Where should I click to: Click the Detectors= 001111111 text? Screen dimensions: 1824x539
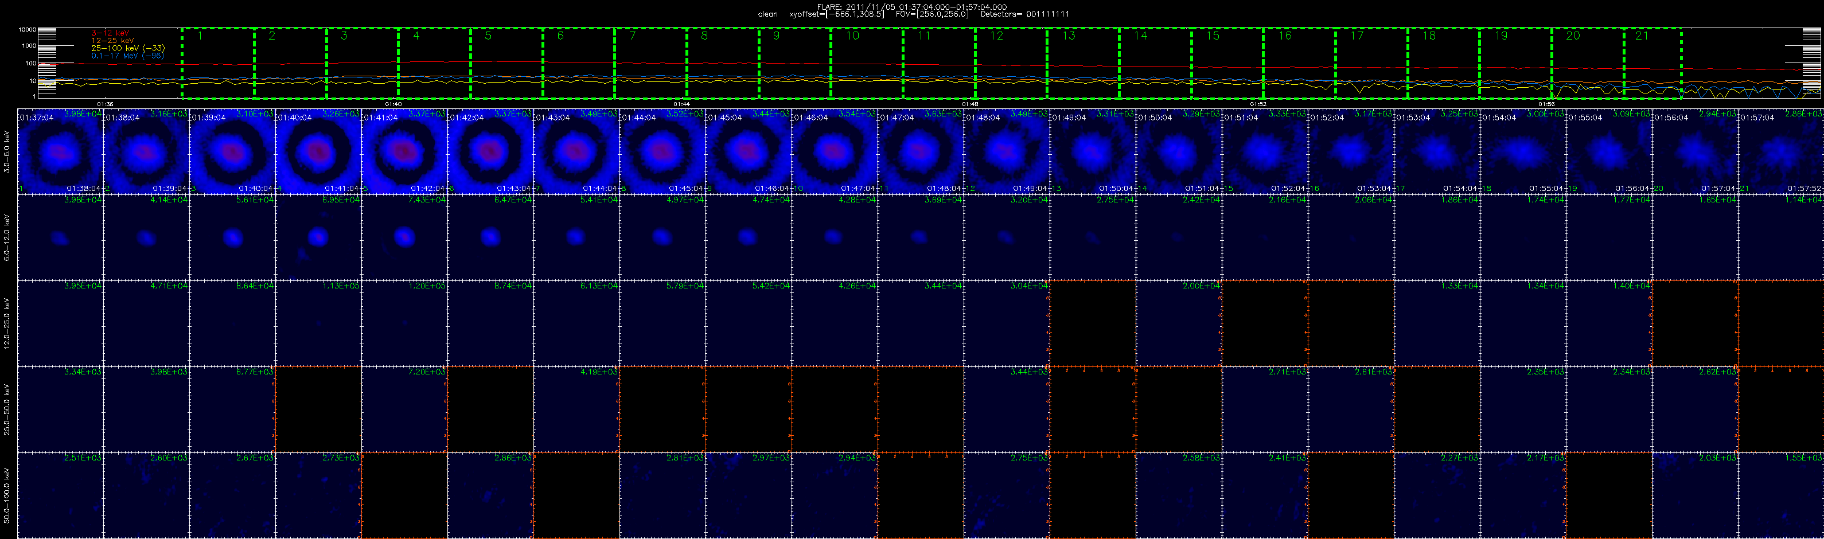(x=1024, y=14)
